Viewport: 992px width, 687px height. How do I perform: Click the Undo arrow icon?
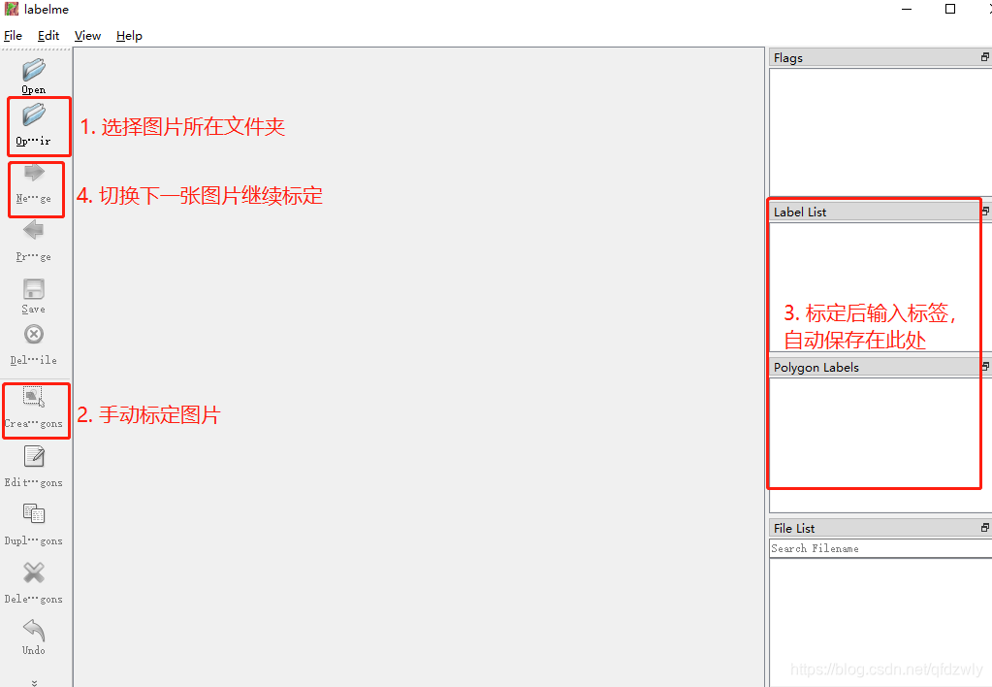[x=34, y=630]
